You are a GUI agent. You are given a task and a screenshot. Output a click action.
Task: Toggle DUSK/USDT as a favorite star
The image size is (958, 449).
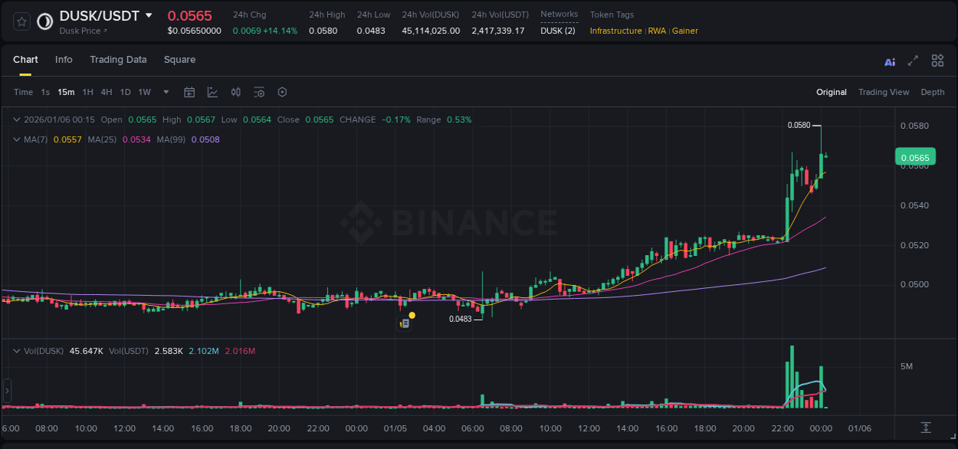tap(21, 21)
